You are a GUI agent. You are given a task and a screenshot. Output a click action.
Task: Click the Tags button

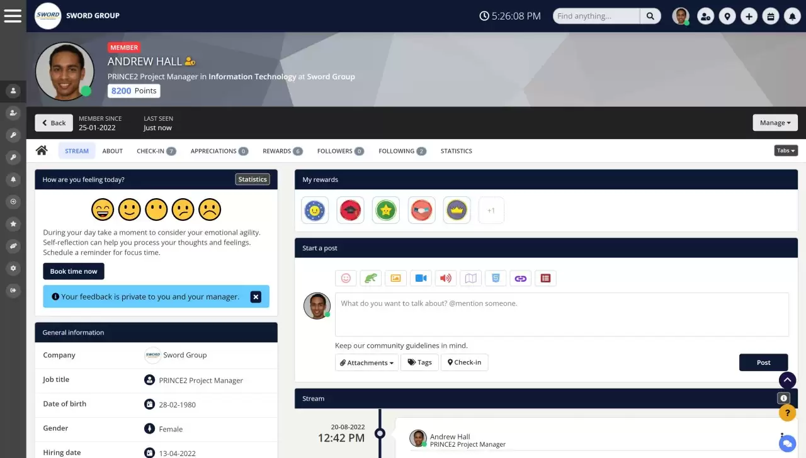point(419,362)
